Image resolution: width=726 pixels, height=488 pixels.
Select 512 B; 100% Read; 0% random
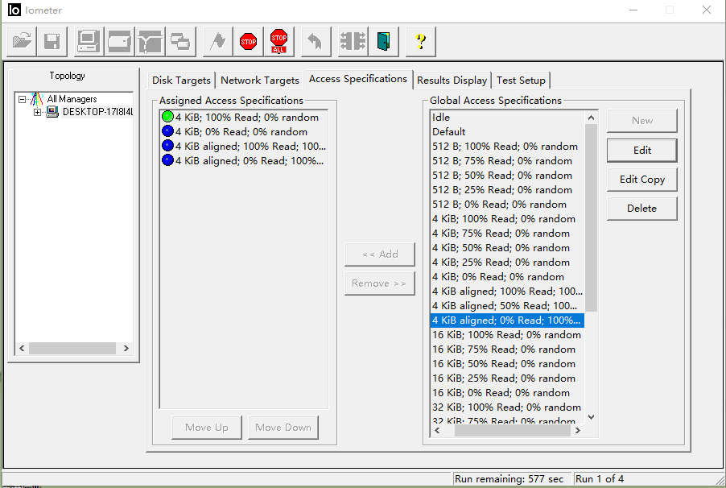(x=507, y=147)
